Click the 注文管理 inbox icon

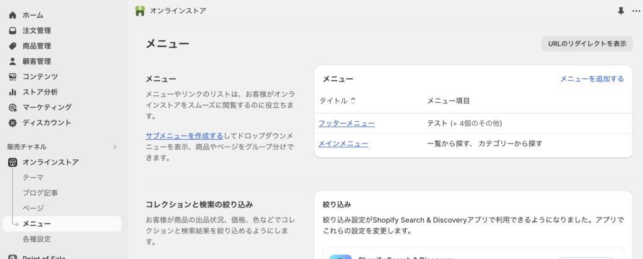point(13,31)
